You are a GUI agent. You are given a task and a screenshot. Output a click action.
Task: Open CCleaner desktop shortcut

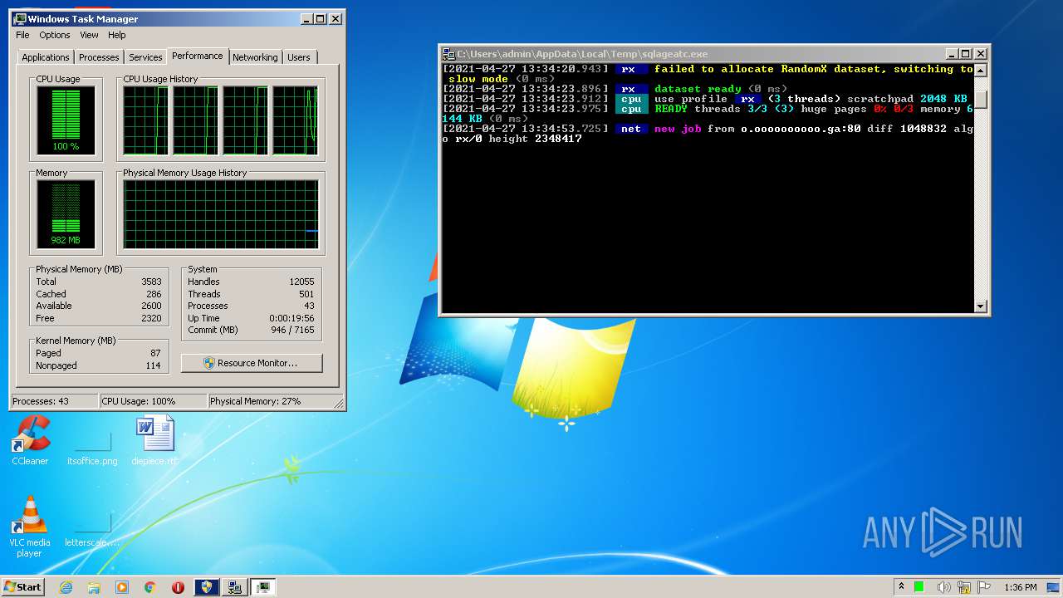31,440
